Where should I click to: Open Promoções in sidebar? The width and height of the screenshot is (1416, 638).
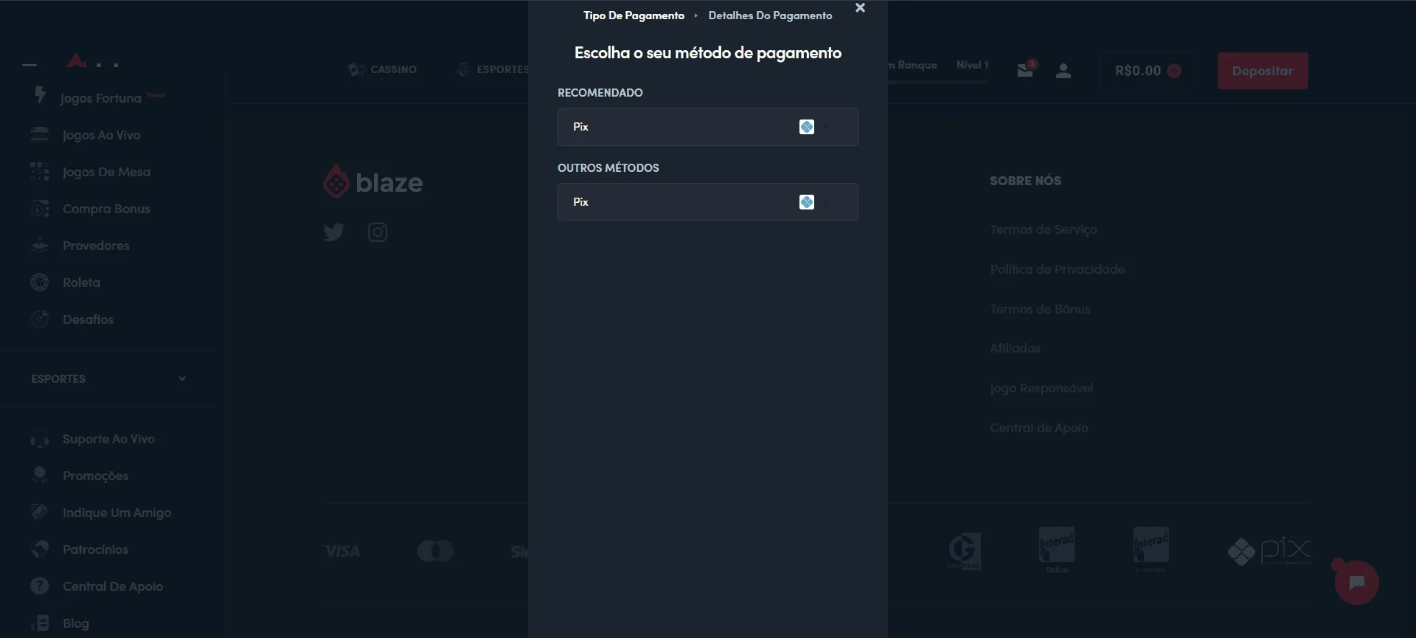(x=95, y=476)
